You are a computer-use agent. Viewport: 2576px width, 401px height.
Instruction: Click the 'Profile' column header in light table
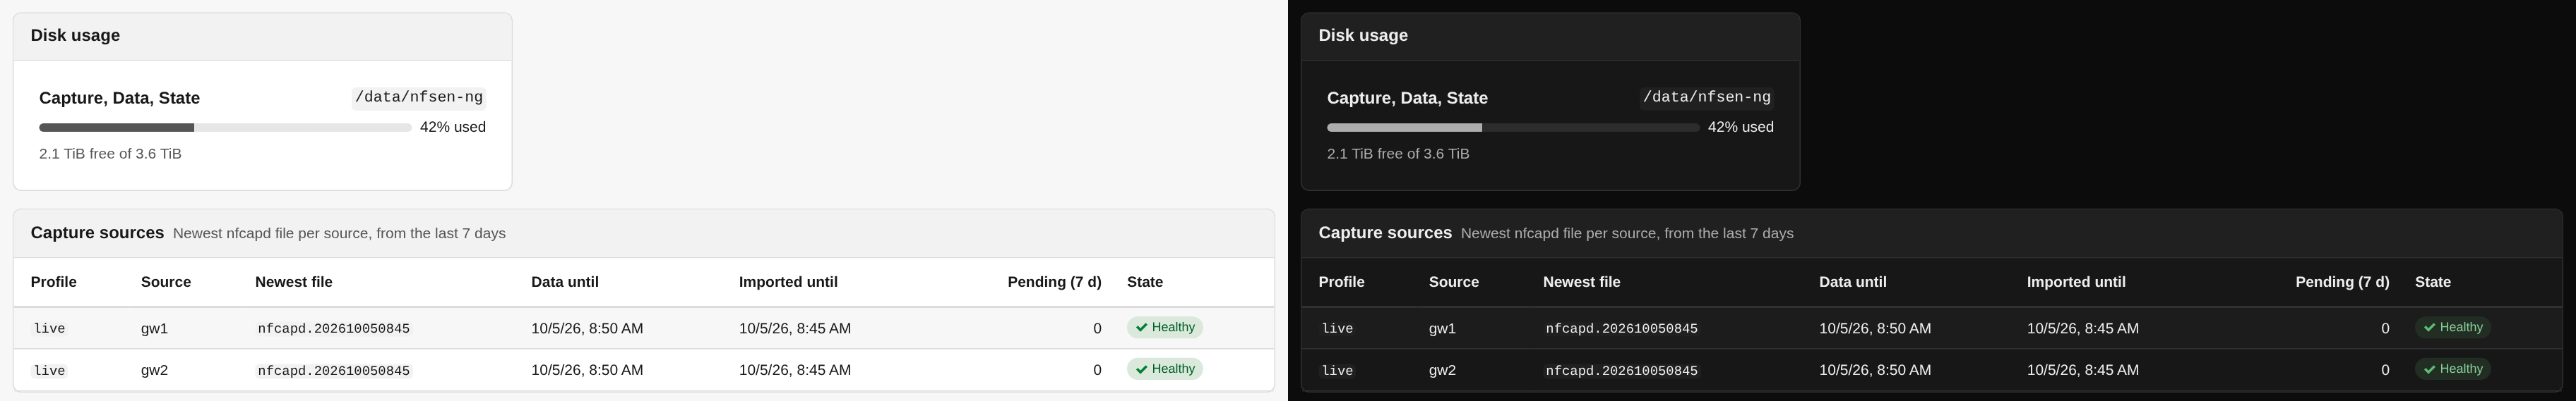click(x=54, y=283)
